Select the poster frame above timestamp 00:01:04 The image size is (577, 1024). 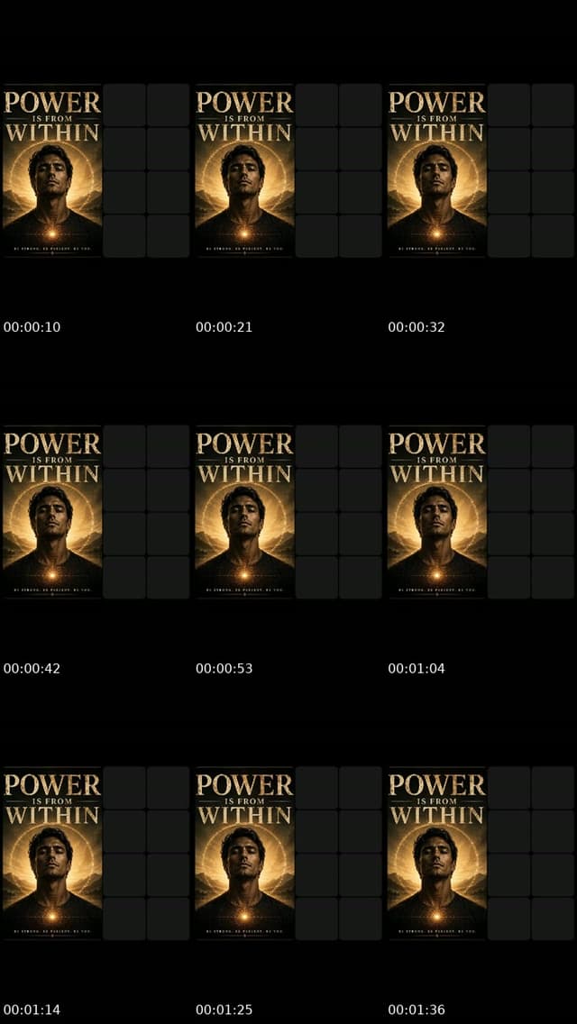(436, 511)
